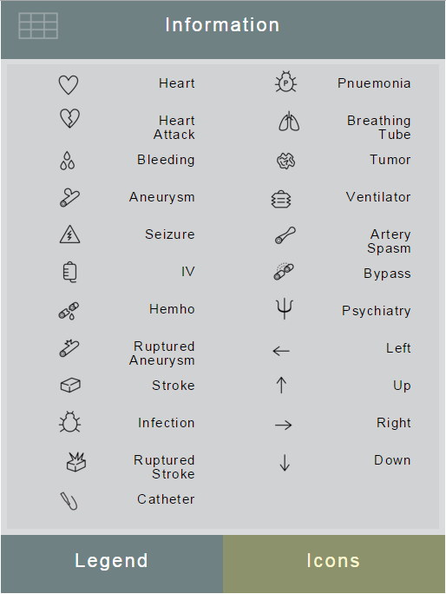Select the Breathing Tube lungs icon
Image resolution: width=446 pixels, height=594 pixels.
289,122
